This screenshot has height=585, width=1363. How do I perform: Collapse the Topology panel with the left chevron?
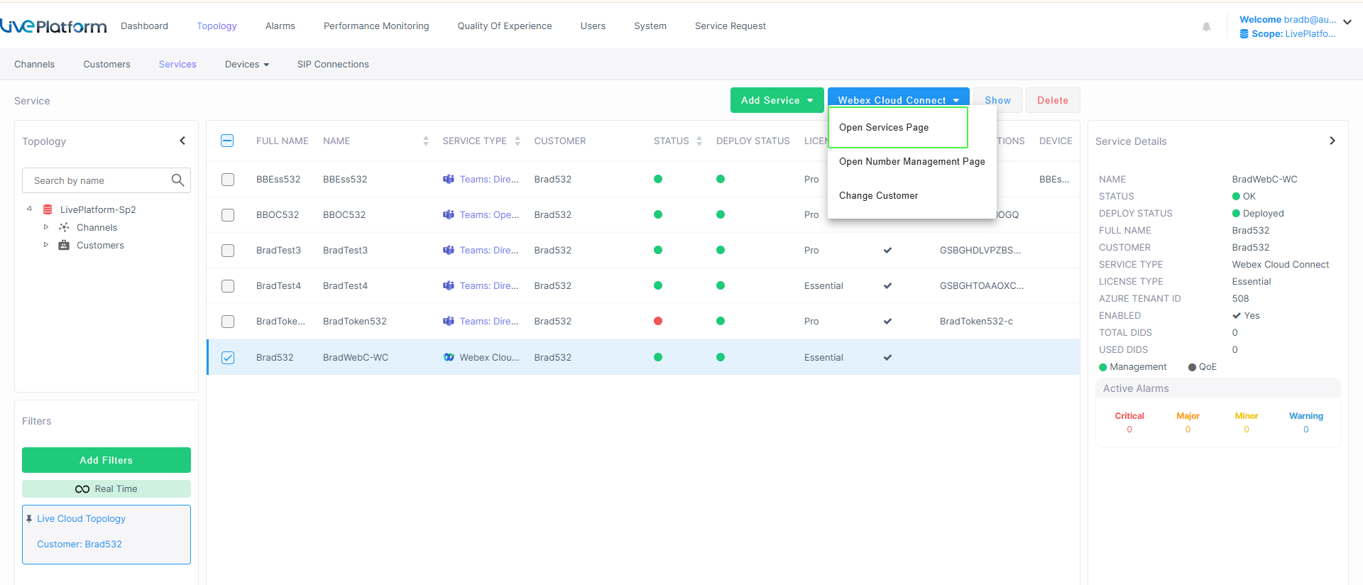(x=182, y=141)
